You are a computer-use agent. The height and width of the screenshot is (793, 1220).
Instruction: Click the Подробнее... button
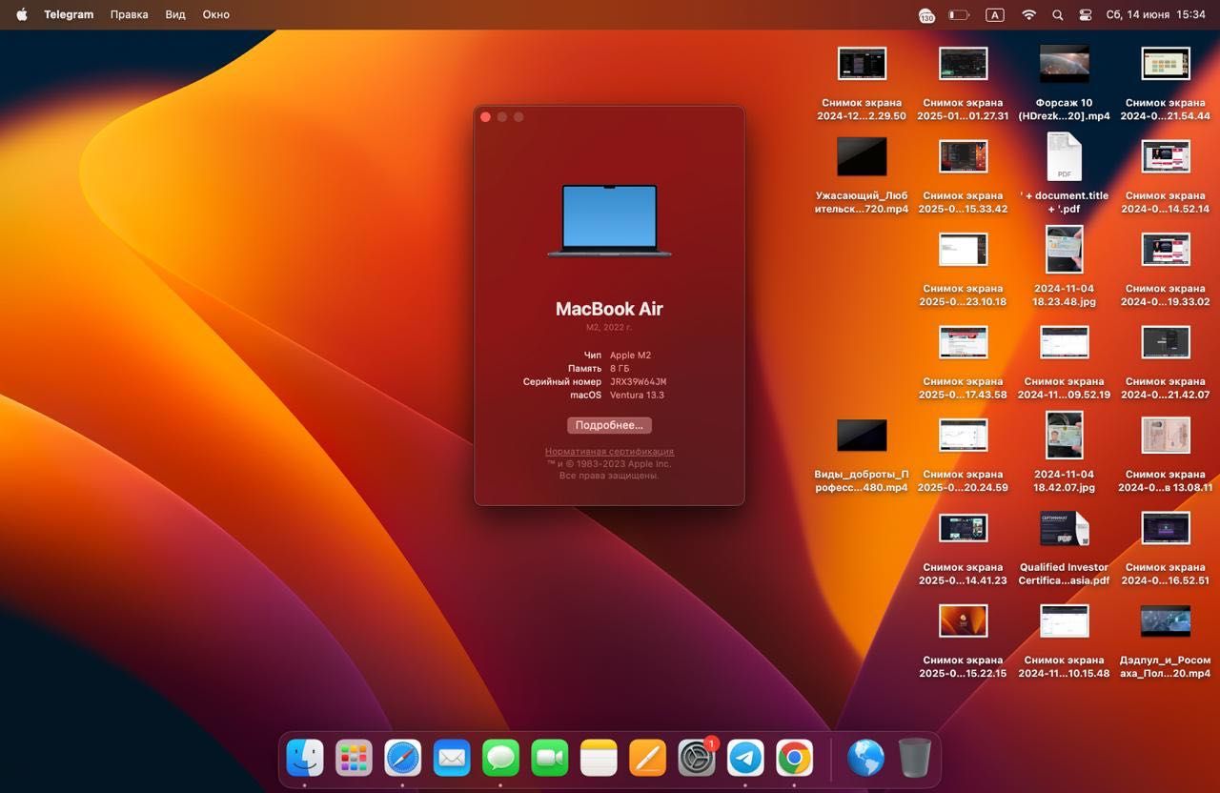(609, 425)
